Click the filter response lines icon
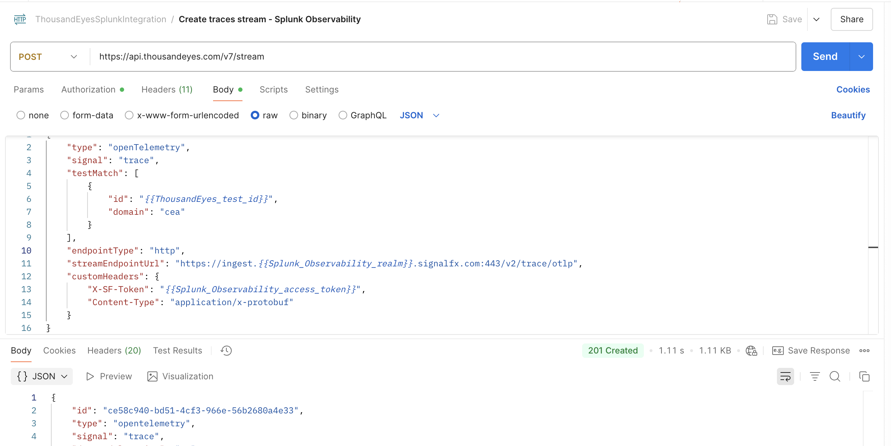Image resolution: width=891 pixels, height=446 pixels. (815, 376)
